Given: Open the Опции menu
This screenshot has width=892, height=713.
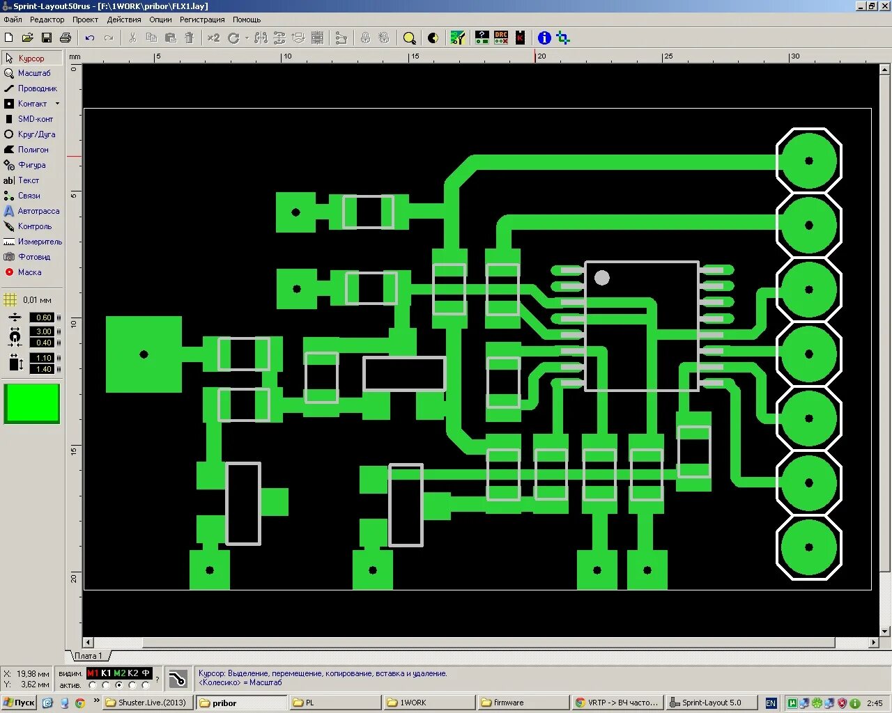Looking at the screenshot, I should [160, 19].
